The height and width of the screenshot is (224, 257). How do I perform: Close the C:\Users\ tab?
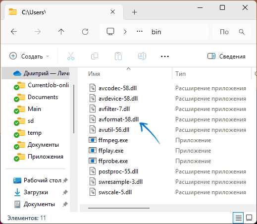[113, 12]
